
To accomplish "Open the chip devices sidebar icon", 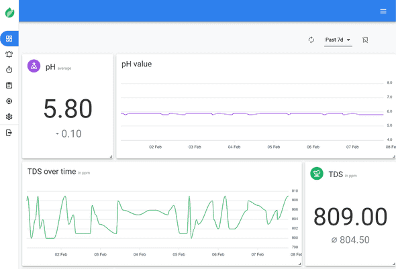I will coord(9,101).
